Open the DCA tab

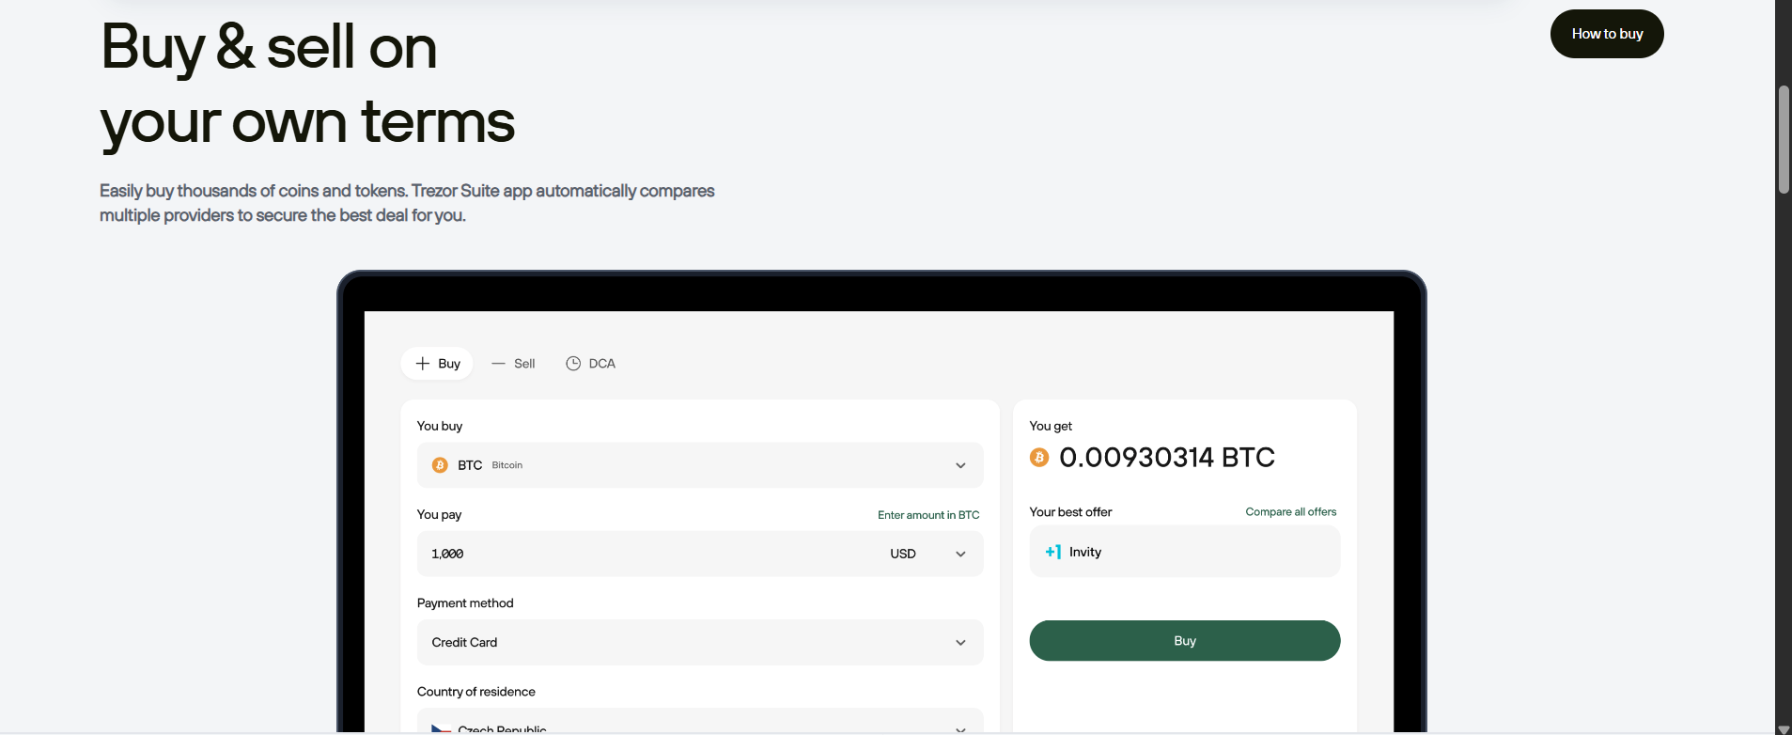click(x=590, y=364)
